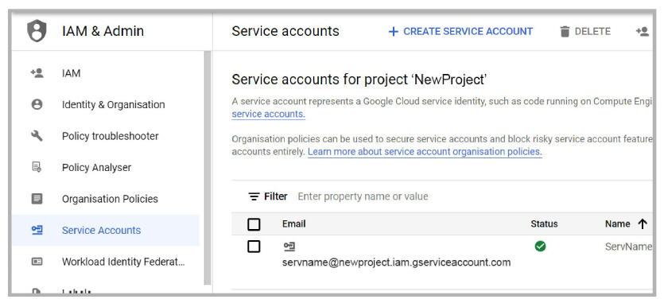
Task: Sort by the Status column header
Action: click(x=544, y=224)
